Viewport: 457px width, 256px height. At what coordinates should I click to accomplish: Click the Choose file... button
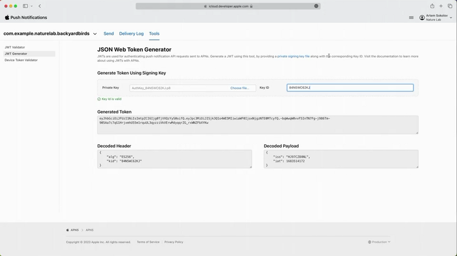point(240,88)
